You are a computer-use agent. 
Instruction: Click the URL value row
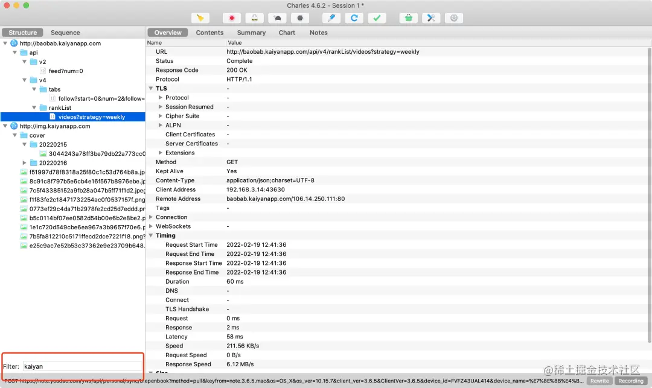[x=322, y=52]
